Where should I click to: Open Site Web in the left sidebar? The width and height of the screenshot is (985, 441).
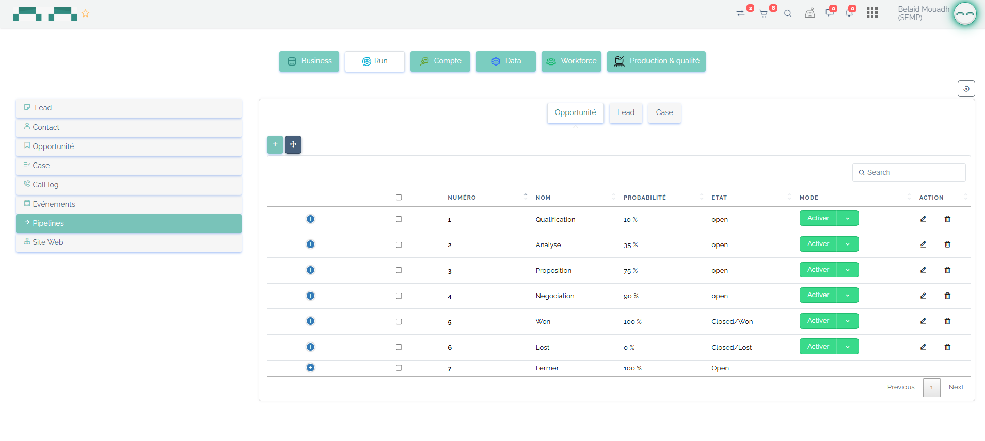coord(129,242)
